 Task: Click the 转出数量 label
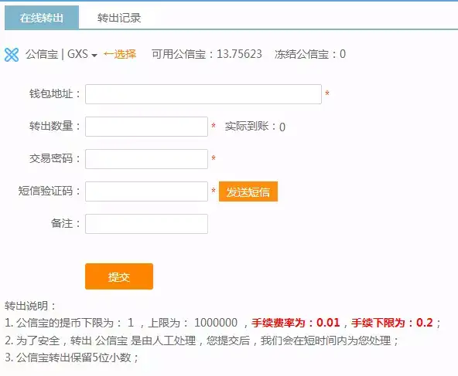click(55, 126)
